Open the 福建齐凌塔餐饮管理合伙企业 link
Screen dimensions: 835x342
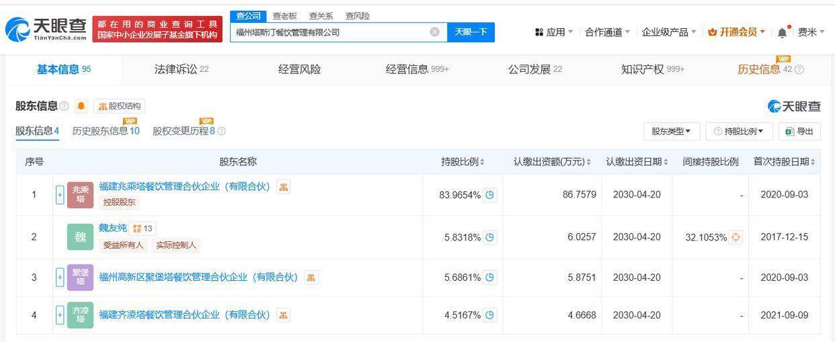[x=184, y=314]
